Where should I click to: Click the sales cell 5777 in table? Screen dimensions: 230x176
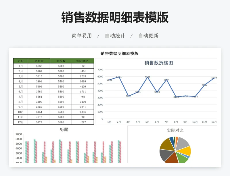point(39,122)
